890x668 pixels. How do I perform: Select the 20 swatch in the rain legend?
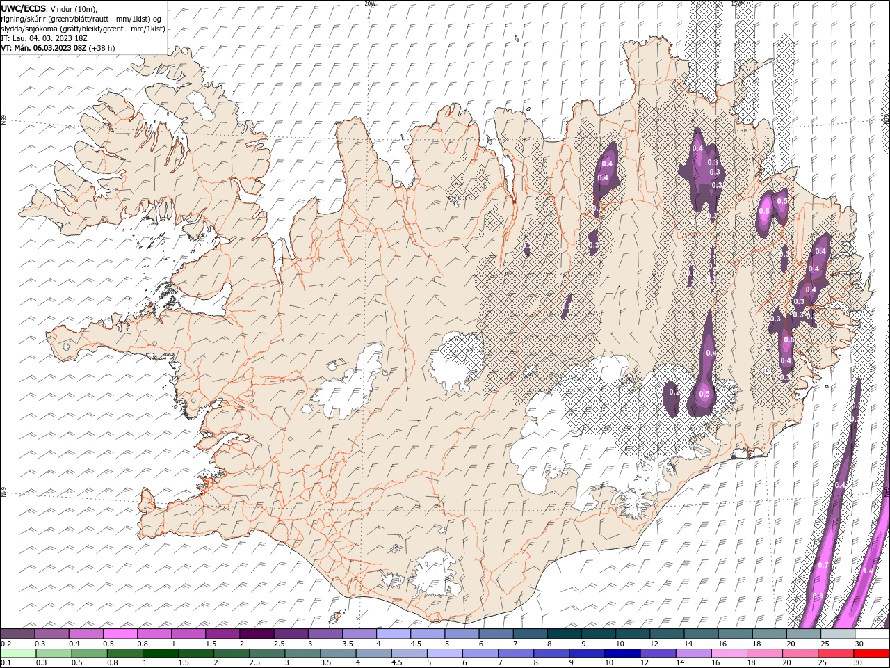[800, 653]
